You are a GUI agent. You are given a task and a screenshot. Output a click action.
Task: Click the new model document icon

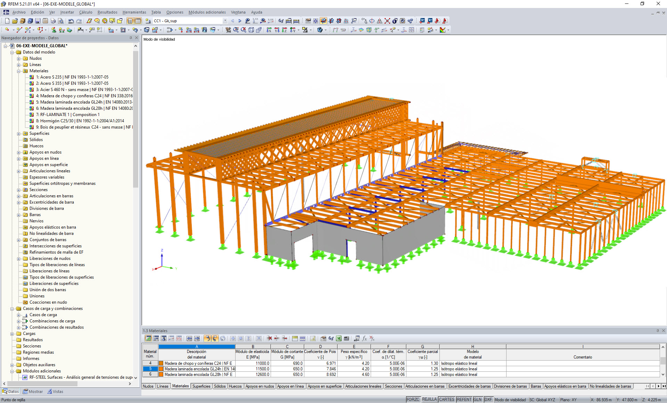(x=7, y=21)
